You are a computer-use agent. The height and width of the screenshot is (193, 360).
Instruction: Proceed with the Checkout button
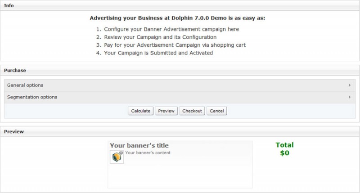(x=192, y=111)
